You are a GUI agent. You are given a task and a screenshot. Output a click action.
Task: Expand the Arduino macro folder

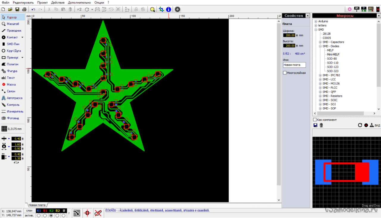click(316, 21)
